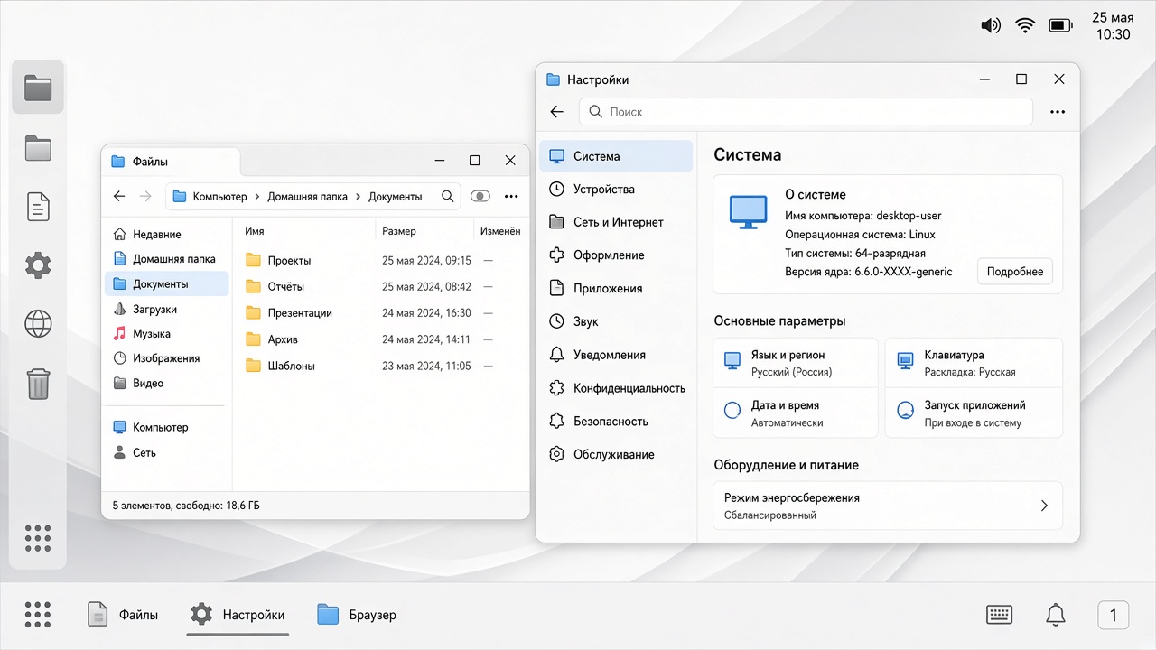Screen dimensions: 1156x650
Task: Click the battery icon in system tray
Action: click(1060, 25)
